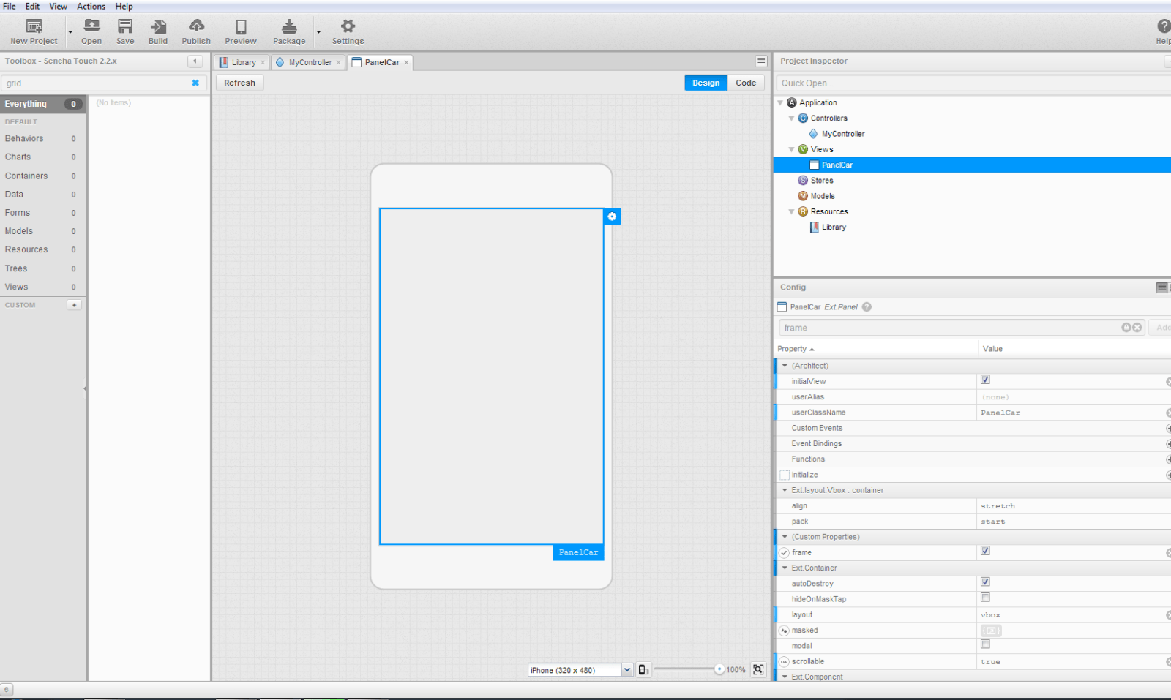Select the Design view button
Image resolution: width=1171 pixels, height=700 pixels.
706,83
